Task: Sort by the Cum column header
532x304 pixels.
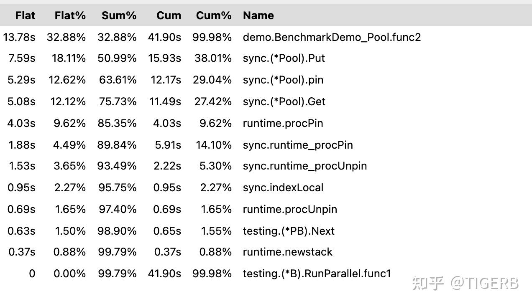Action: click(169, 15)
